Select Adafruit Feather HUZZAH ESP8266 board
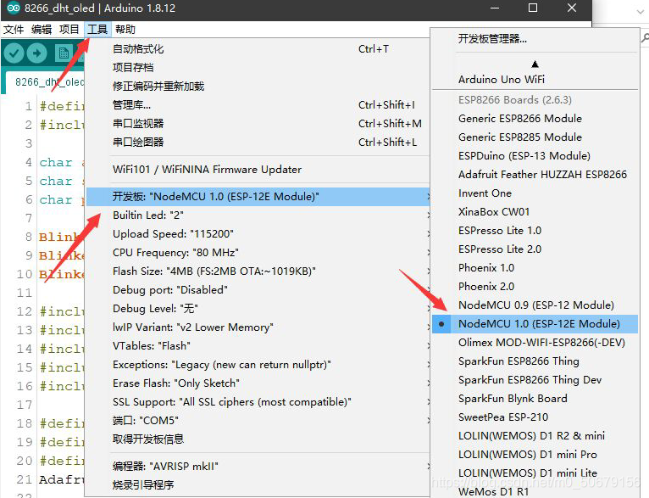Screen dimensions: 649x498 [x=535, y=175]
